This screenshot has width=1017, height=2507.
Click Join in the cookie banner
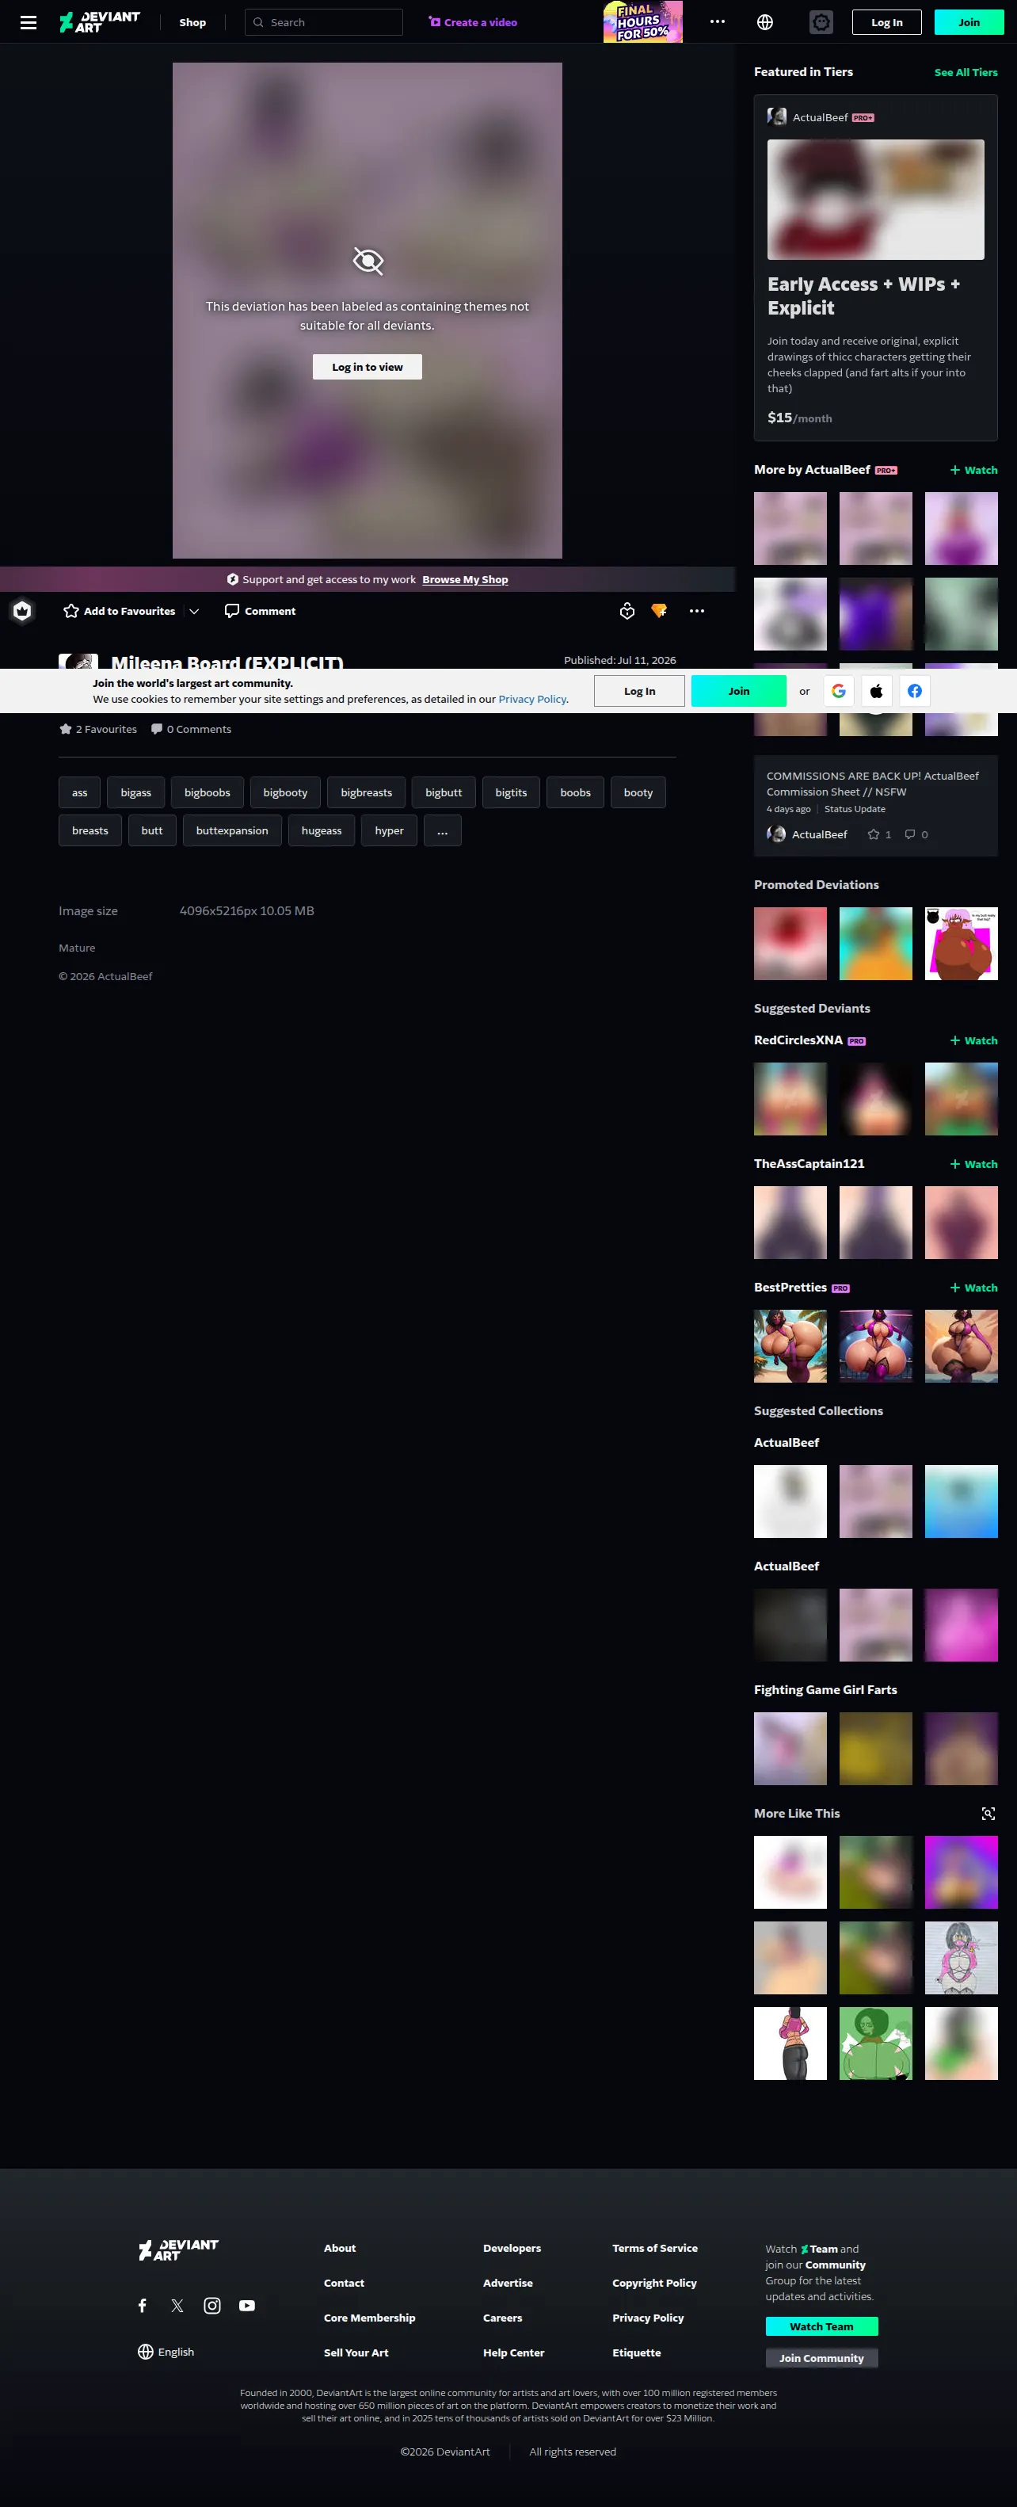(x=739, y=691)
